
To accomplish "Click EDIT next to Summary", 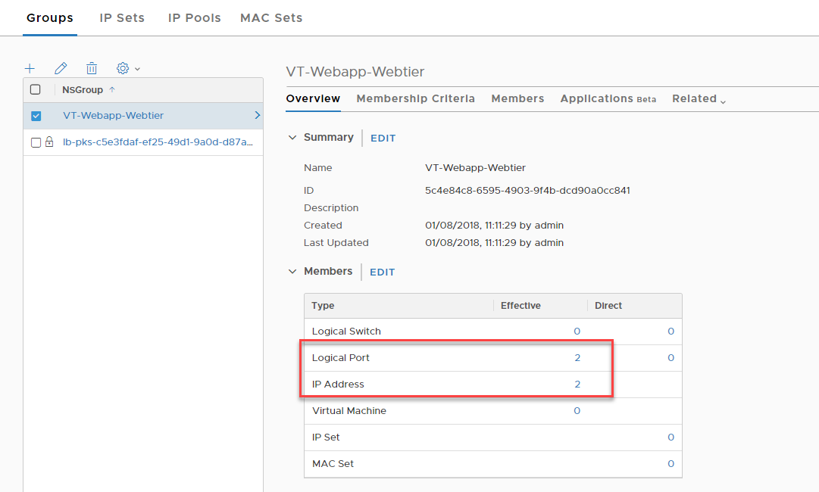I will coord(383,139).
